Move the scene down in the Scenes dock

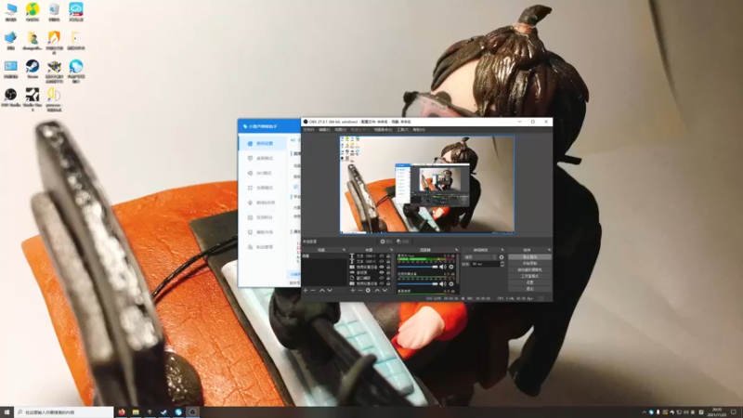[330, 290]
